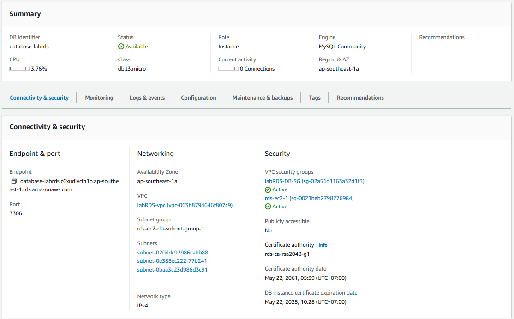Click the Current activity connections bar

point(228,69)
